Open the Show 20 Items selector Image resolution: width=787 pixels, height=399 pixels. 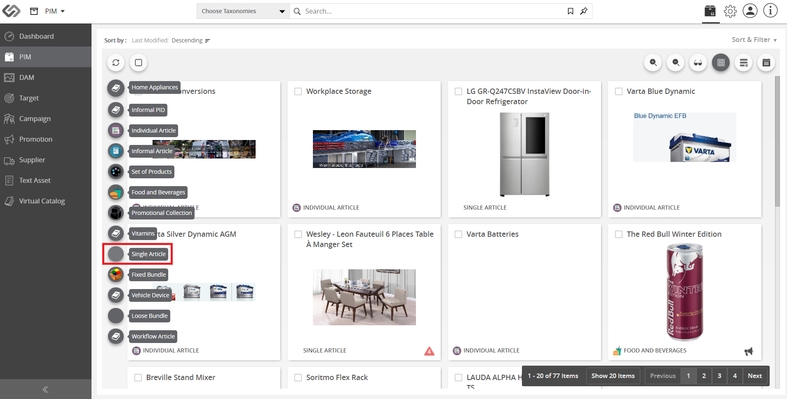click(613, 376)
